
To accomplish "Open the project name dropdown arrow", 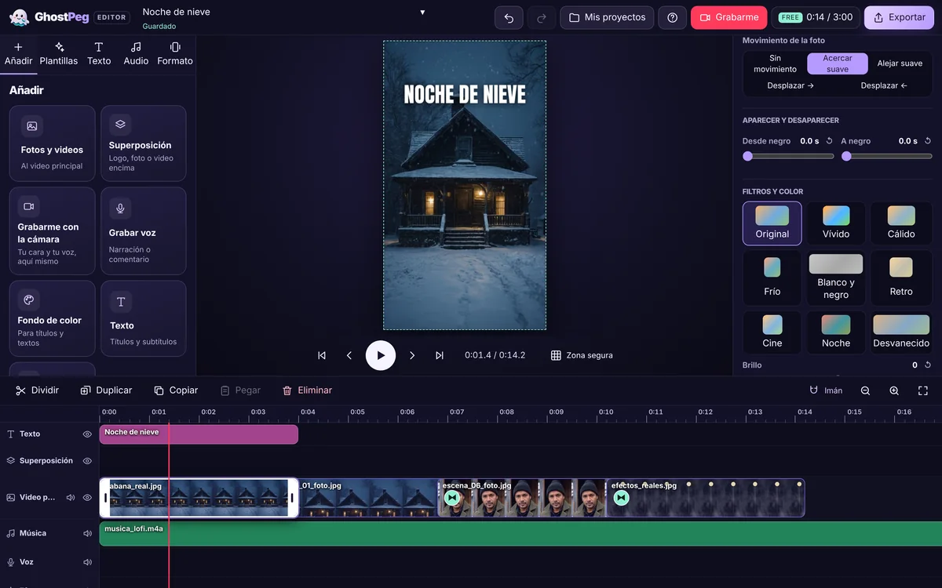I will 422,12.
